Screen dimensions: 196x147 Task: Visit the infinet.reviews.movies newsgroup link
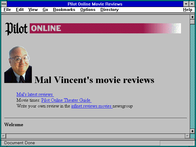click(92, 106)
